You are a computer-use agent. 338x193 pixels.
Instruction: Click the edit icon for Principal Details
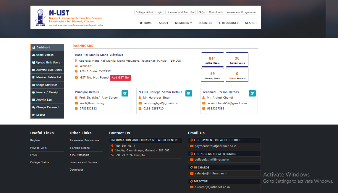point(125,94)
